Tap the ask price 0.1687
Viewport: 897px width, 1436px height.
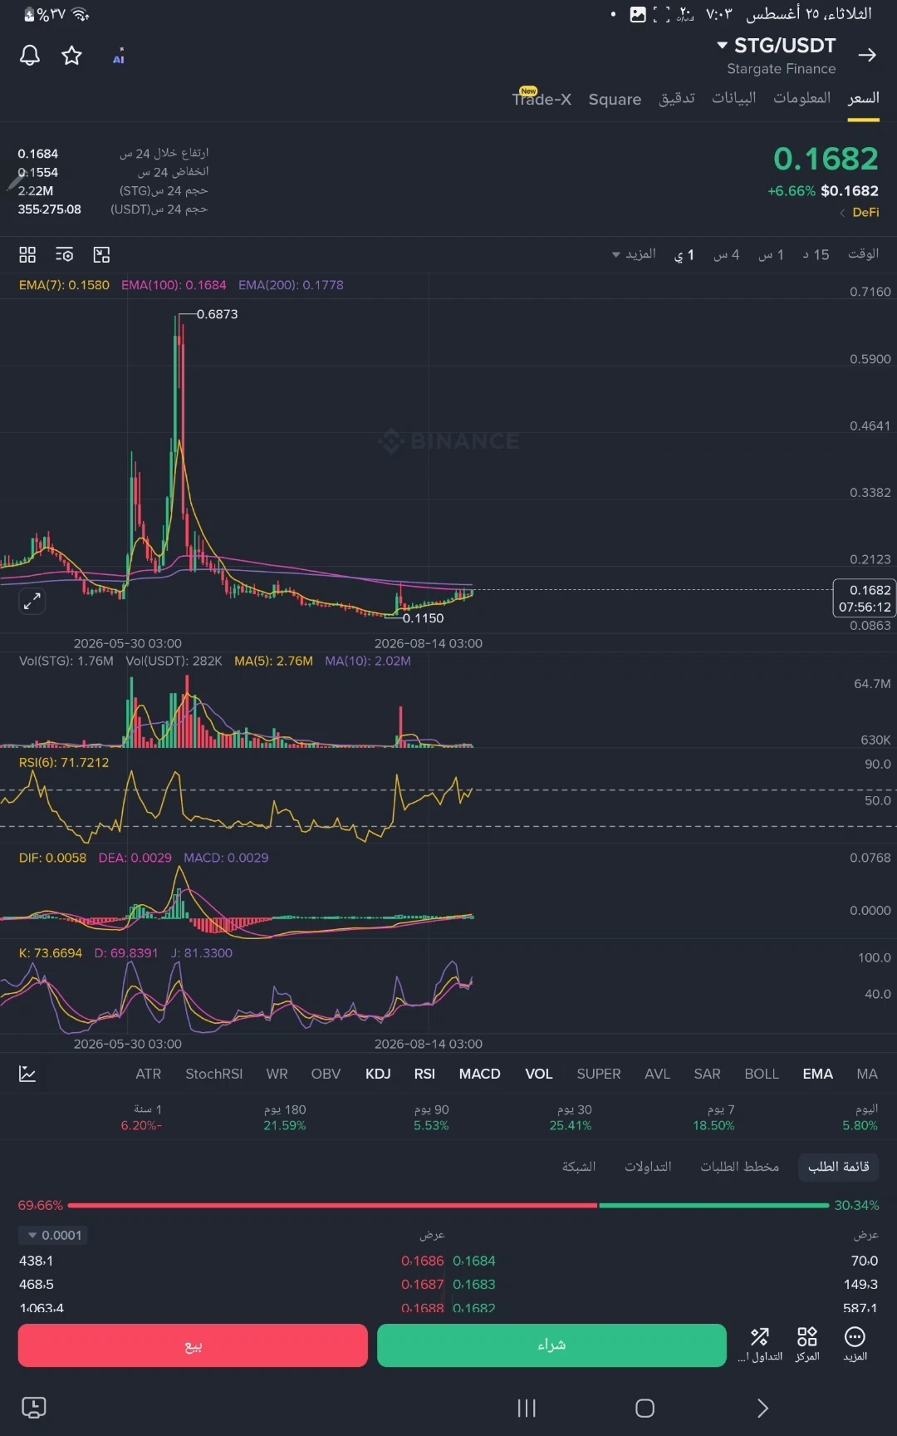[x=423, y=1284]
